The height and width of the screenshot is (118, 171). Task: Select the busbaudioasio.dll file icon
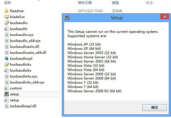point(7,47)
